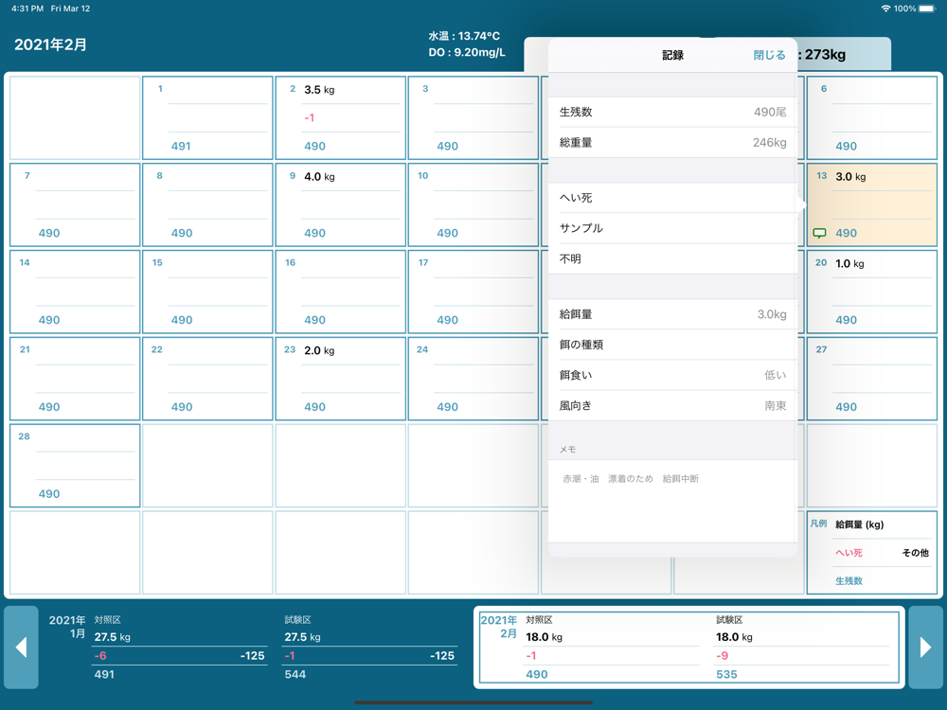Open the サンプル entry in record panel
The height and width of the screenshot is (710, 947).
(x=672, y=228)
